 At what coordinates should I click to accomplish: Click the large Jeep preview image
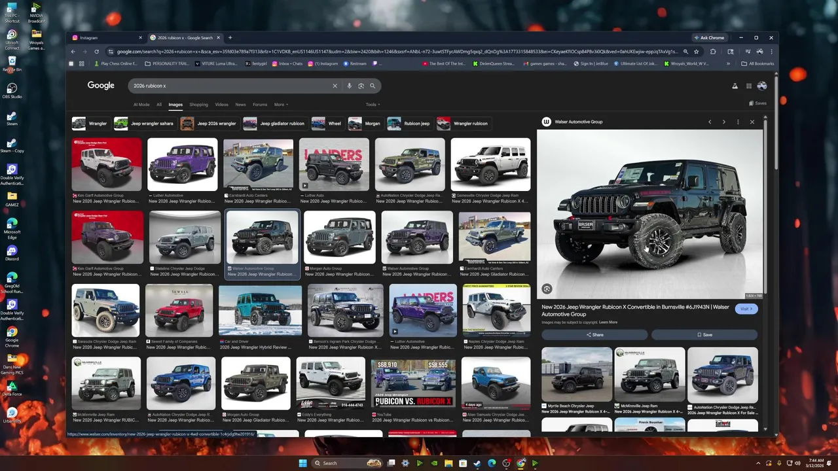(649, 214)
